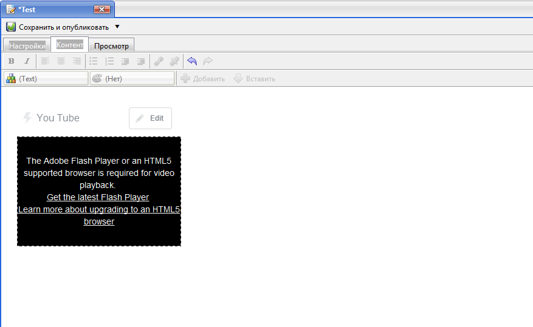Open the (Нет) style dropdown
The height and width of the screenshot is (327, 533).
click(132, 79)
